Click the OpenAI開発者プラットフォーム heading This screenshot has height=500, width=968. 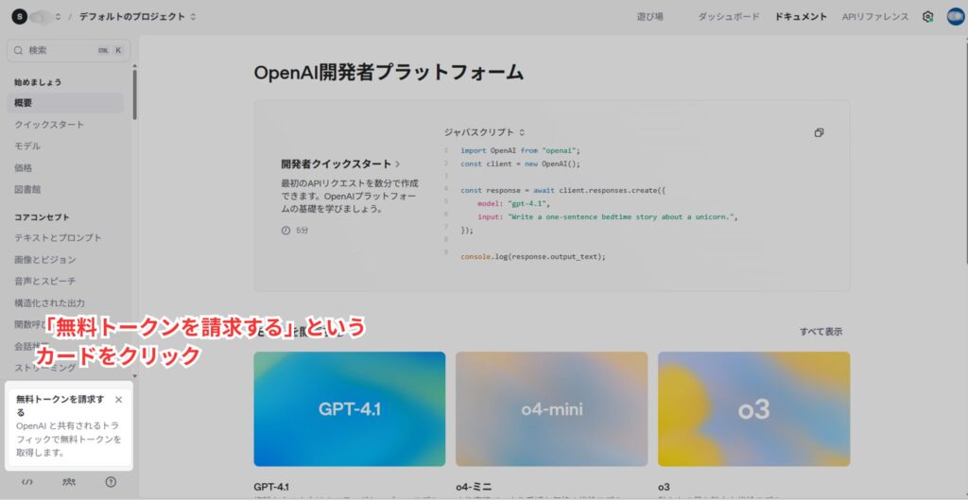(x=389, y=72)
